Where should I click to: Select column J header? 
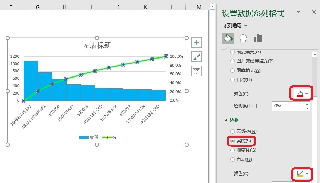click(x=119, y=7)
